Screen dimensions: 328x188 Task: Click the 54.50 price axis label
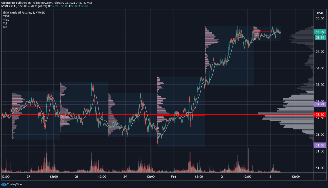click(x=320, y=51)
